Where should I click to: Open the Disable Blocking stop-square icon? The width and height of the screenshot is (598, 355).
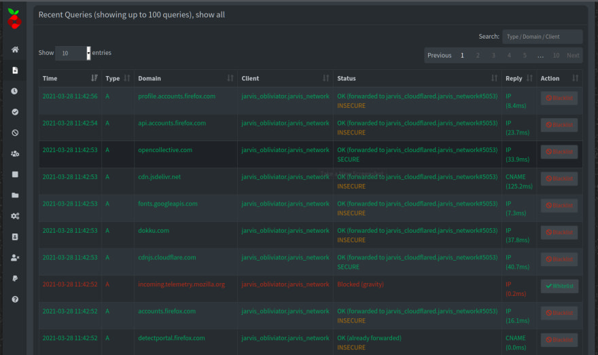point(15,174)
